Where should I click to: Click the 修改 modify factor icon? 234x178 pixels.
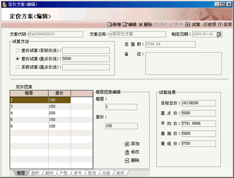[127, 152]
